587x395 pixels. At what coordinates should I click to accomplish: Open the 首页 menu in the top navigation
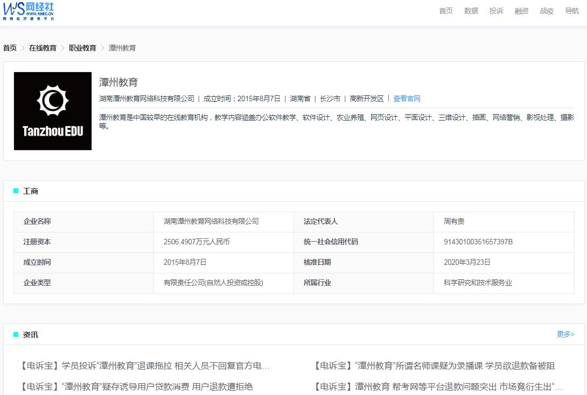pyautogui.click(x=445, y=11)
